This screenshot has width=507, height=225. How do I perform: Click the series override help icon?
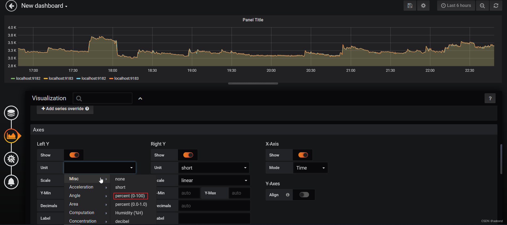pos(87,109)
